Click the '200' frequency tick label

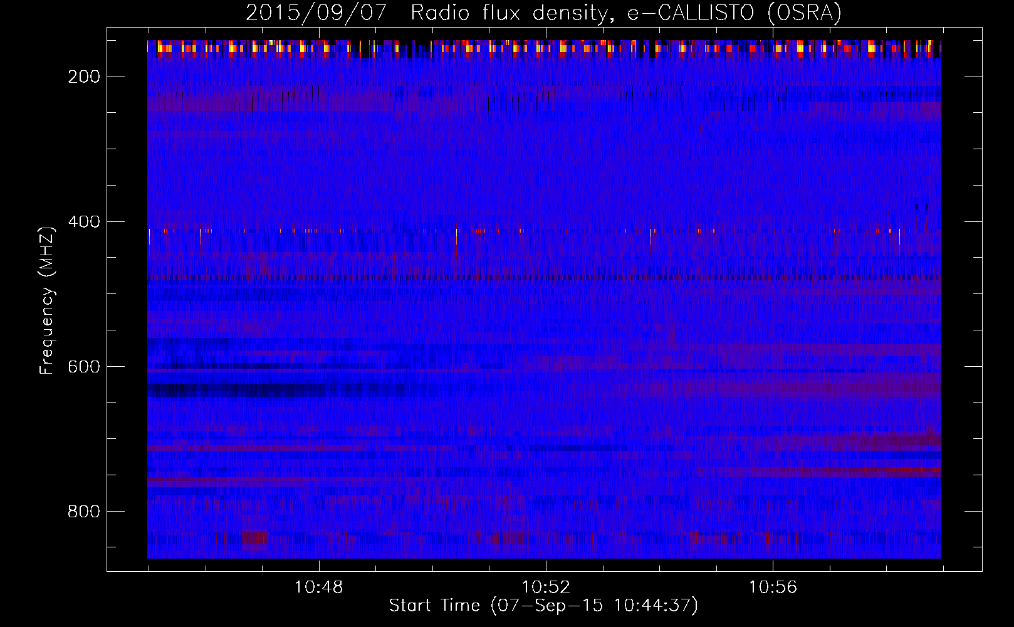coord(84,76)
